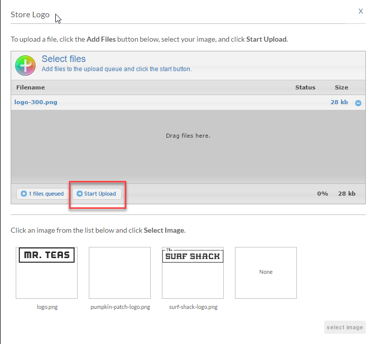
Task: Click the Select files heading link
Action: coord(63,59)
